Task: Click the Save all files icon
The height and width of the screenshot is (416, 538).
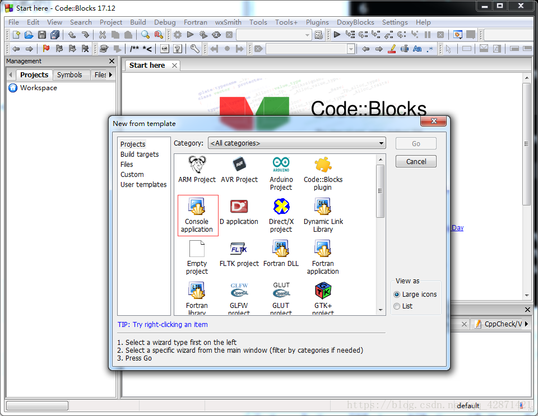Action: click(55, 35)
